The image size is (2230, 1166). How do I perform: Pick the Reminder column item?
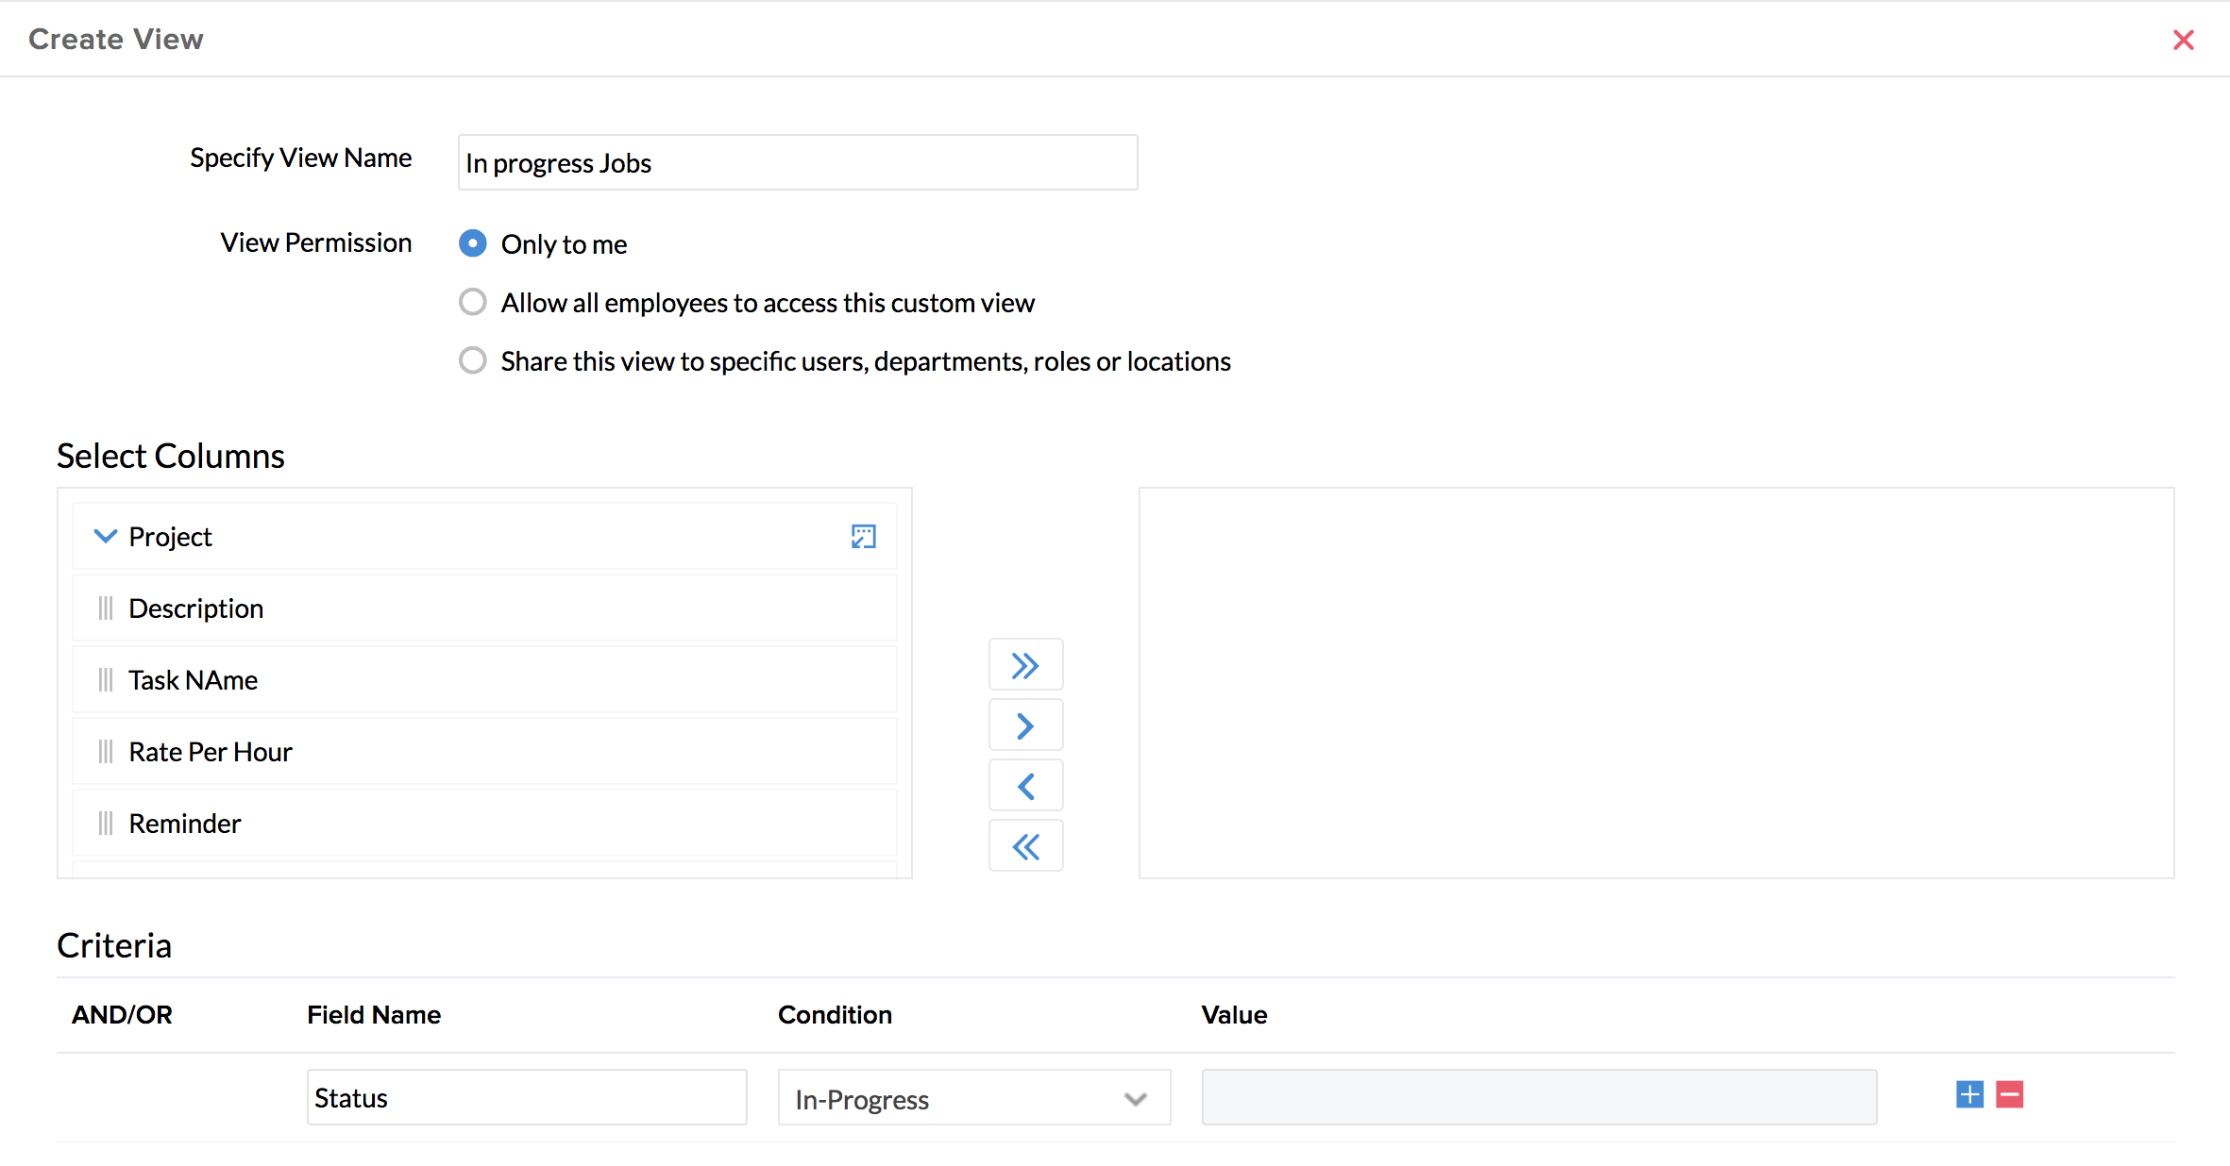pyautogui.click(x=483, y=824)
